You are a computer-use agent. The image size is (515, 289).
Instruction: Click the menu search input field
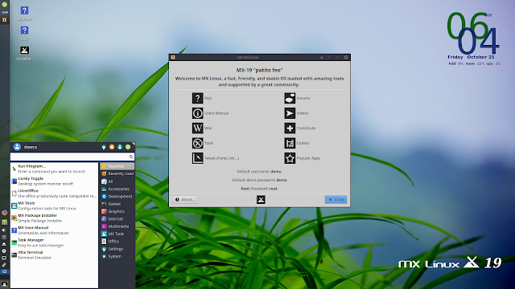[x=72, y=157]
